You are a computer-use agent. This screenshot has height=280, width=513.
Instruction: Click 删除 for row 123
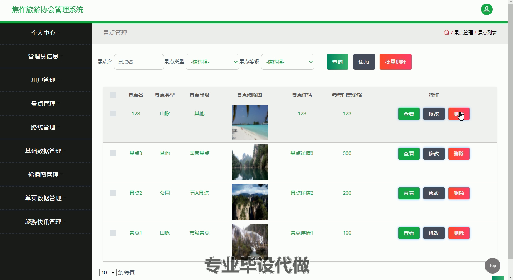[459, 114]
